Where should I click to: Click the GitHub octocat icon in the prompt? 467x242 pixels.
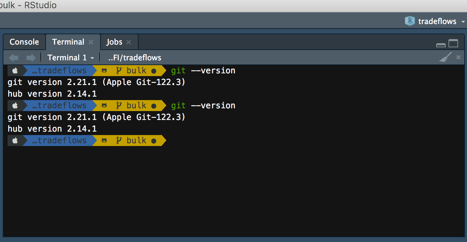tap(104, 70)
